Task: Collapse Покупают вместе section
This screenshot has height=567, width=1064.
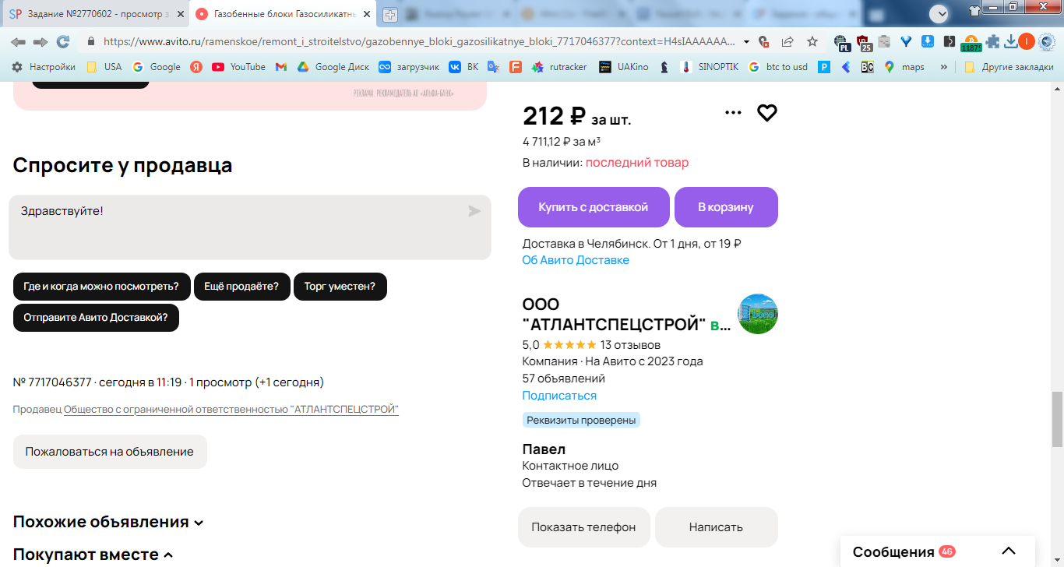Action: [93, 555]
